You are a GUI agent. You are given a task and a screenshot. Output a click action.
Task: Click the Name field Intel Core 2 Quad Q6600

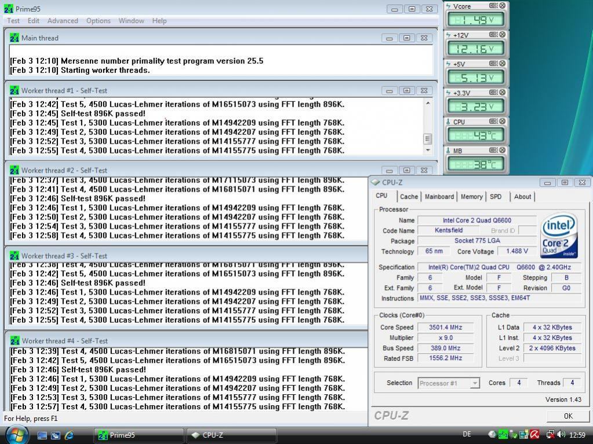477,220
